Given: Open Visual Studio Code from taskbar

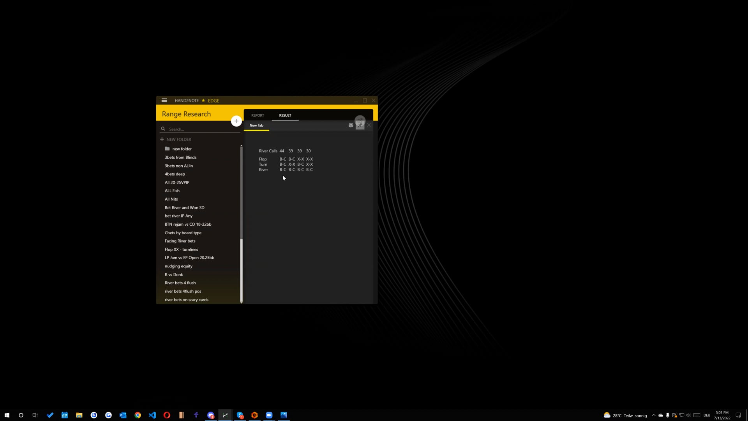Looking at the screenshot, I should 152,415.
